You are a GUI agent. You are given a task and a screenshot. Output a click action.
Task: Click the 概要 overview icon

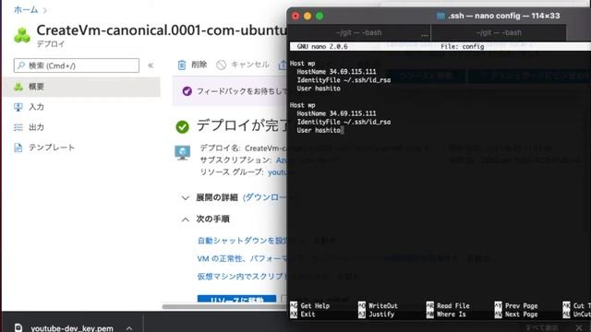point(18,87)
